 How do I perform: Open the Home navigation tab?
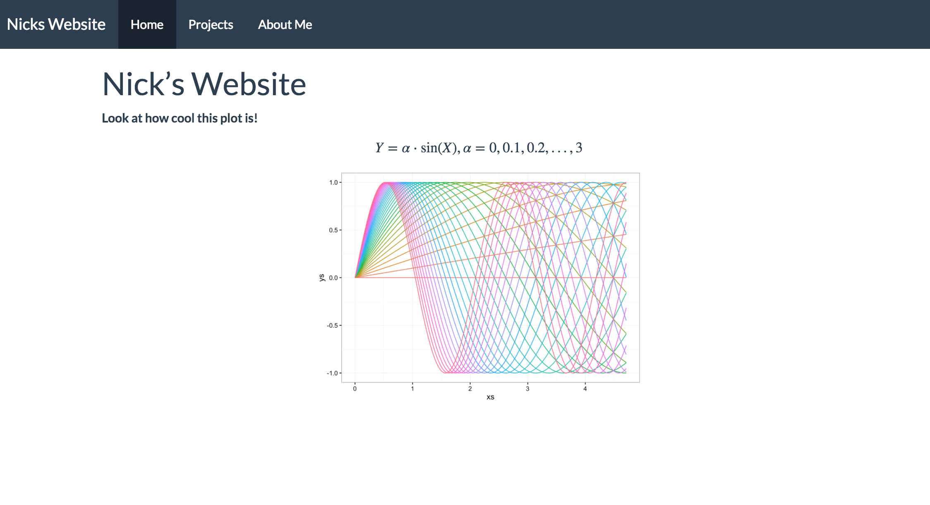(x=147, y=24)
